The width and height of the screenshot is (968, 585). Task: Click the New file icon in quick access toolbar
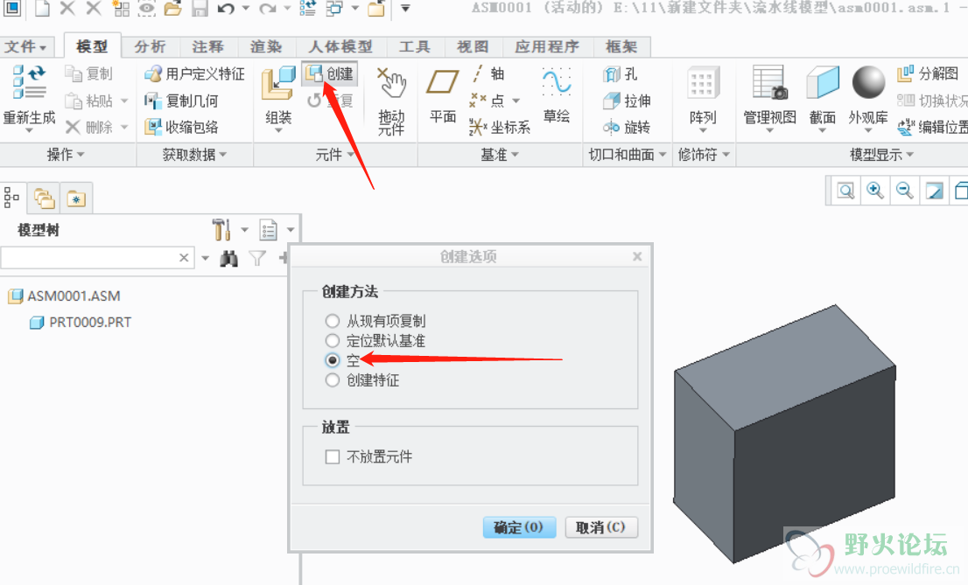coord(42,8)
